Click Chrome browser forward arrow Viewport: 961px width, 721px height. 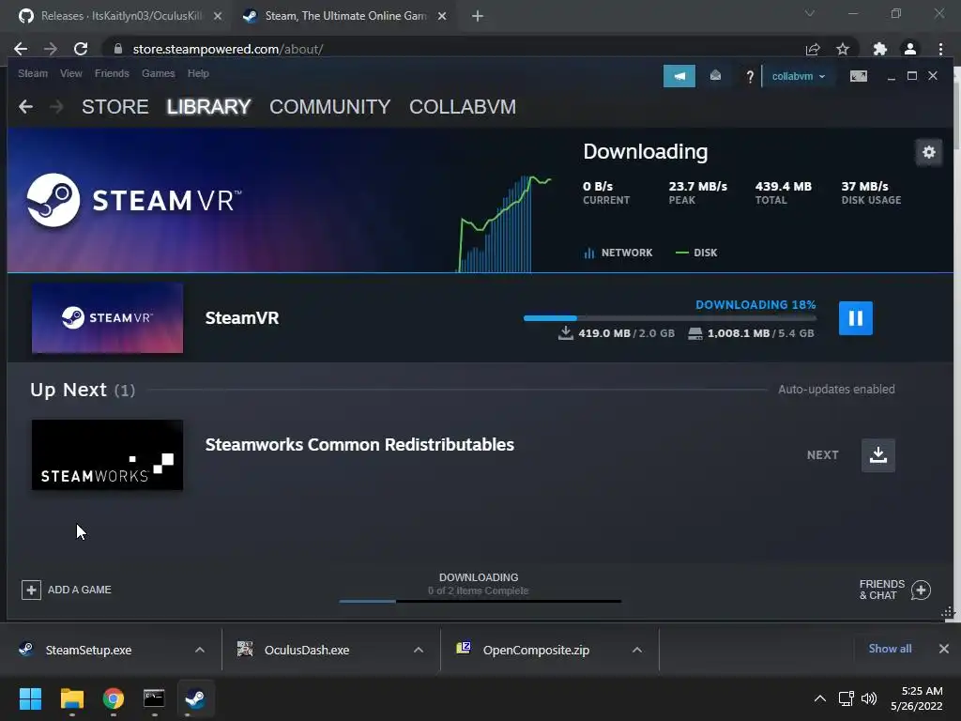tap(51, 49)
